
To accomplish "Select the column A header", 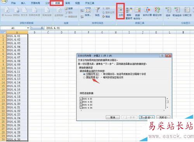I will (x=17, y=32).
